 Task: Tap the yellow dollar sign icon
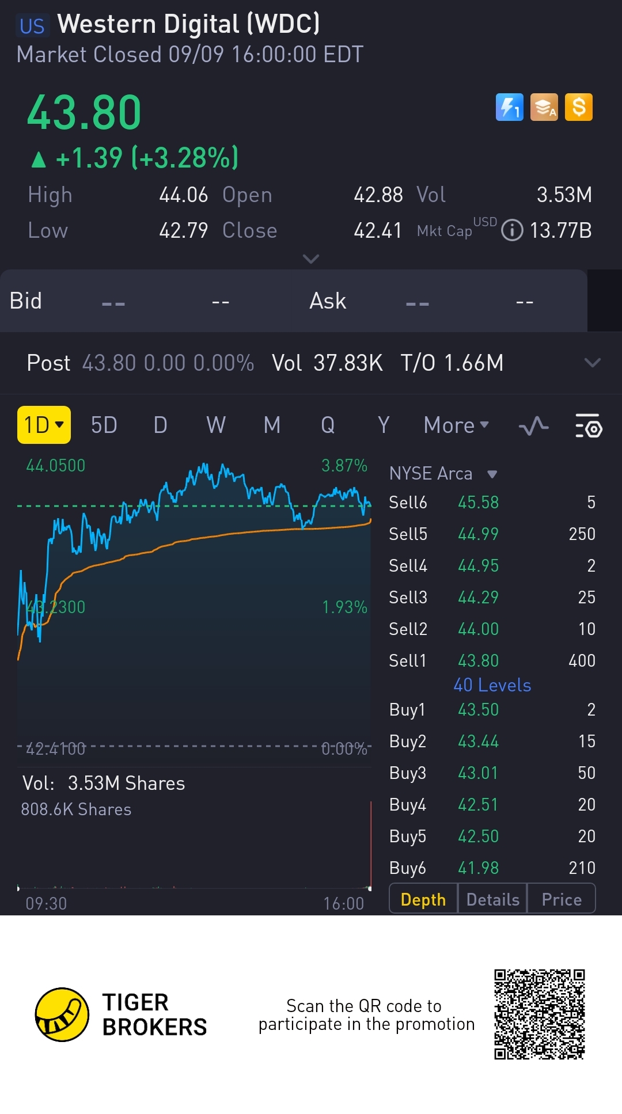pyautogui.click(x=579, y=107)
